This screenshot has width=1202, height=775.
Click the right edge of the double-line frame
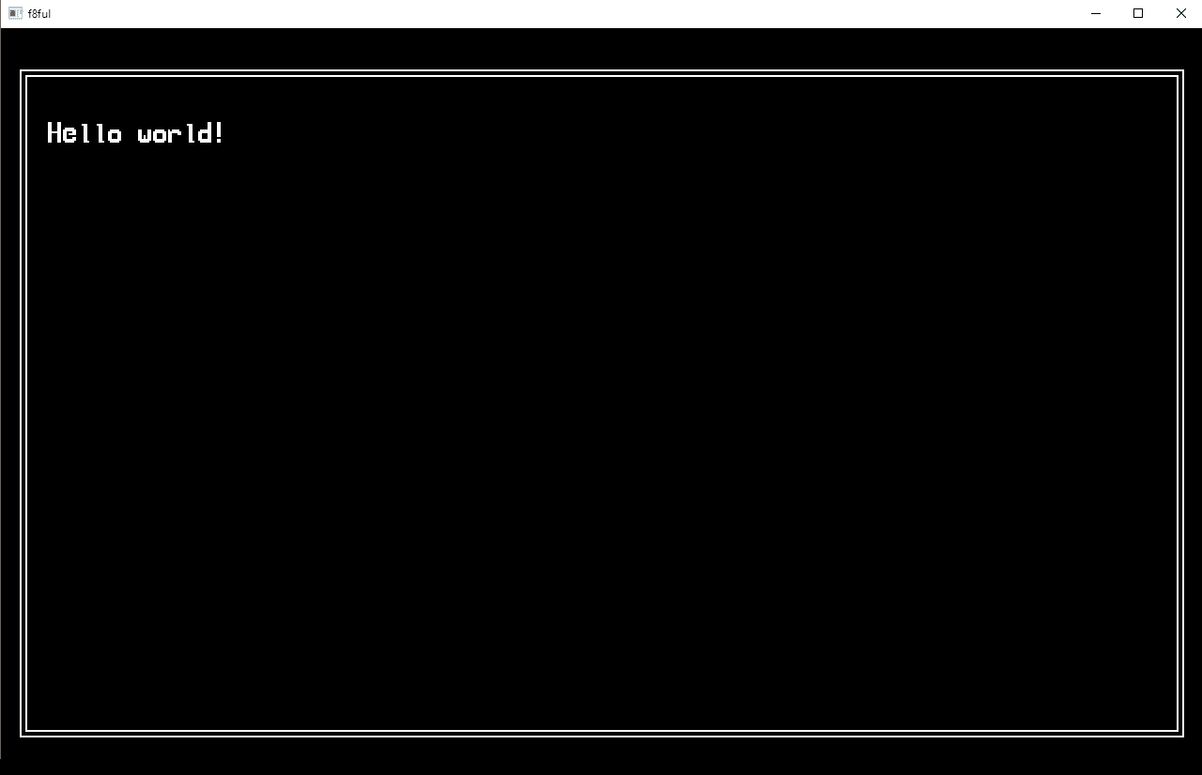(1179, 403)
